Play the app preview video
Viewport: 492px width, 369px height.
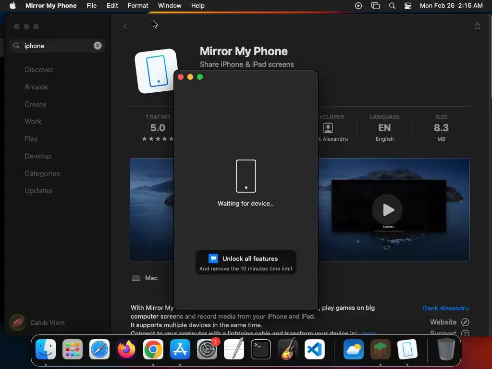click(387, 209)
